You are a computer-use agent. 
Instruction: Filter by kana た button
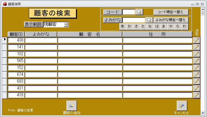point(143,27)
